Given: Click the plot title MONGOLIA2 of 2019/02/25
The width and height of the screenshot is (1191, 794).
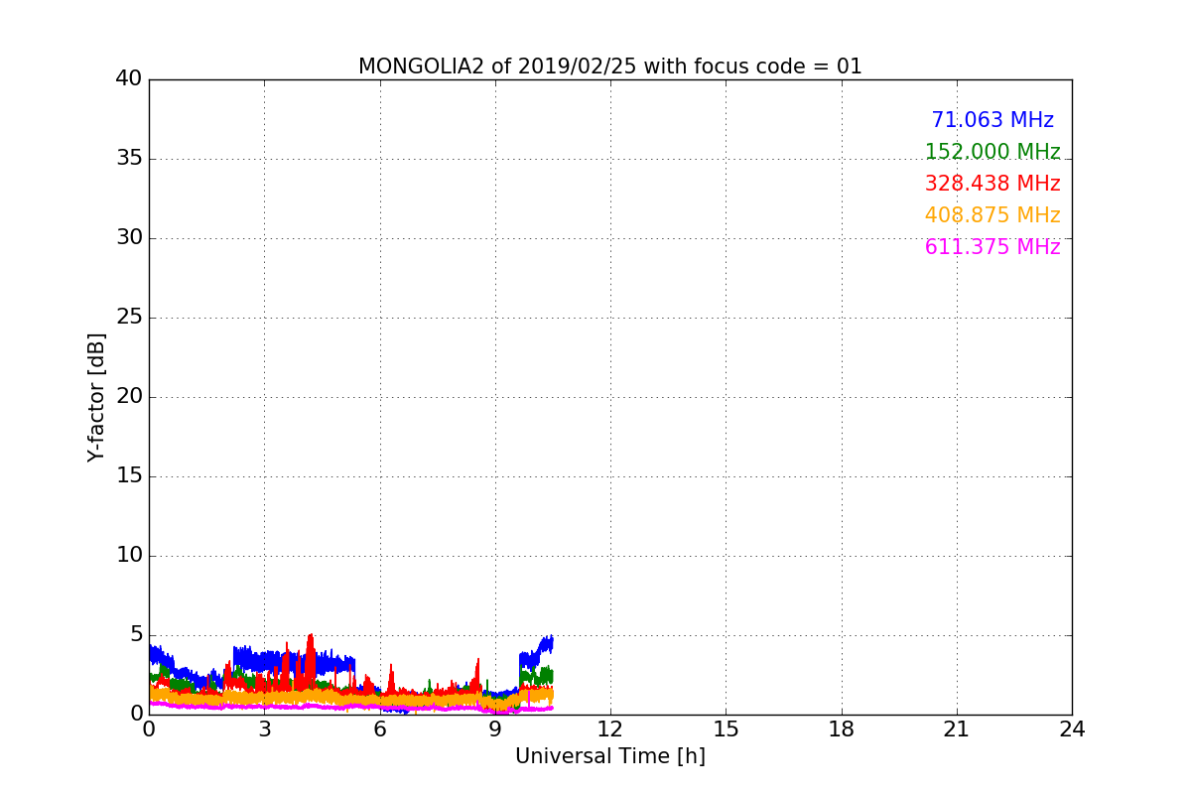Looking at the screenshot, I should coord(609,66).
